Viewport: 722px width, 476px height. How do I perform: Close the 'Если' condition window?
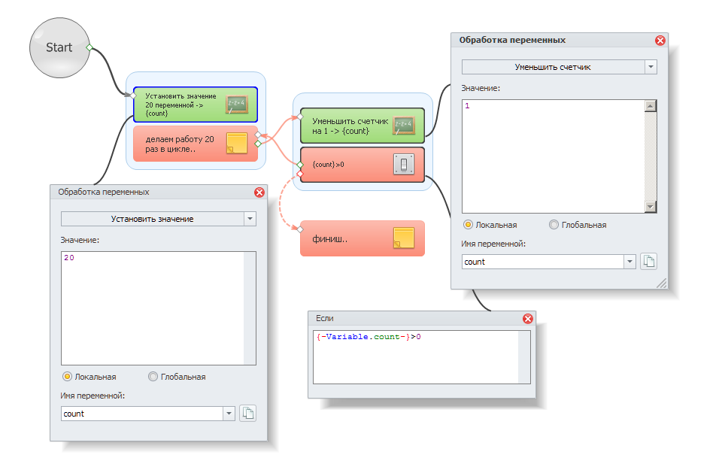pyautogui.click(x=528, y=319)
